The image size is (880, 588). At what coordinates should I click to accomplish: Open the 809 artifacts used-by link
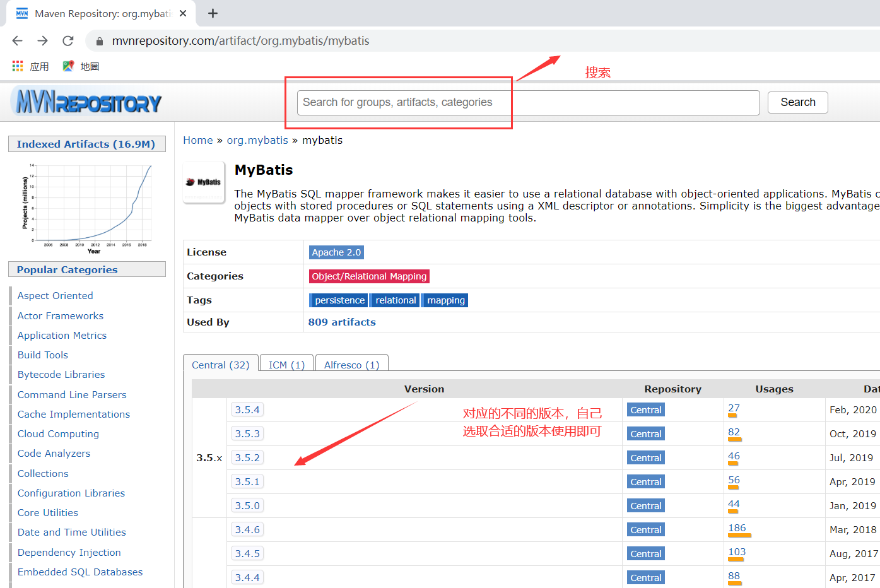342,322
